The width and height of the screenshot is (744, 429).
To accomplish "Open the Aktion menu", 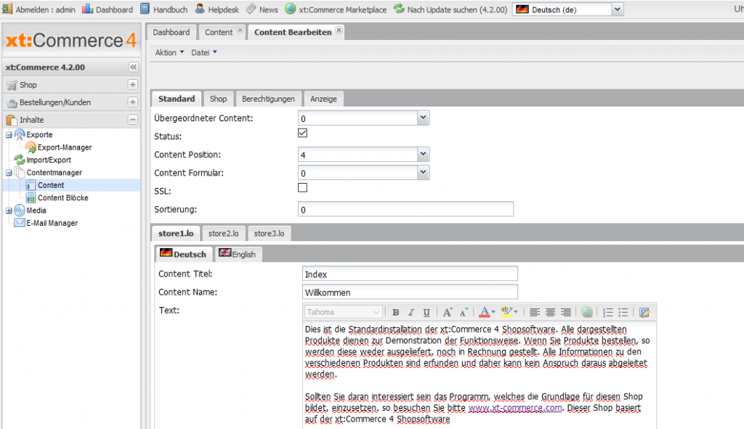I will point(166,52).
